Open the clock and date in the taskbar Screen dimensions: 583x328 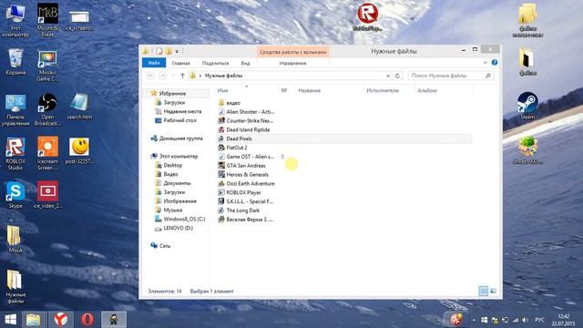click(563, 320)
